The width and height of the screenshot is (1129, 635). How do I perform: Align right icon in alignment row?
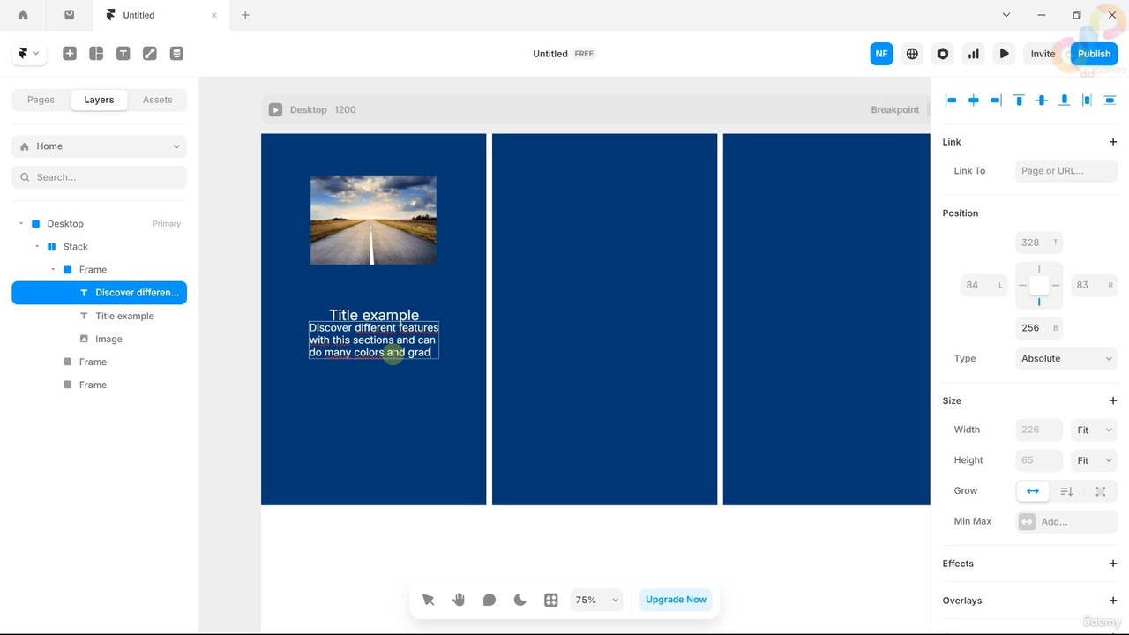[x=996, y=101]
